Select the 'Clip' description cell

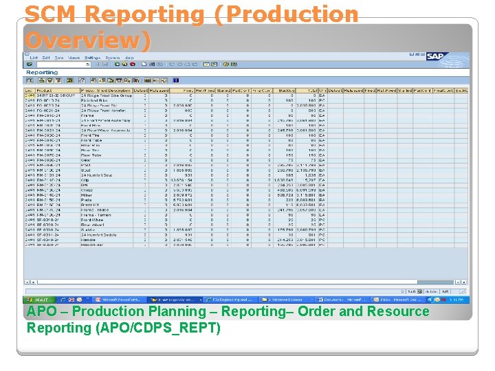[107, 180]
